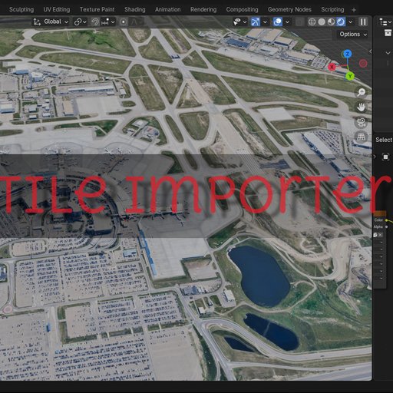Switch perspective/orthographic with grid icon

coord(361,137)
